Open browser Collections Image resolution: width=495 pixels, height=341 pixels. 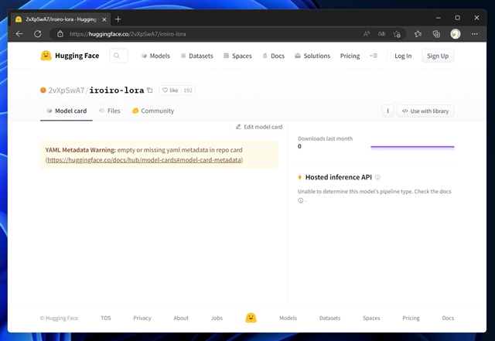point(436,34)
